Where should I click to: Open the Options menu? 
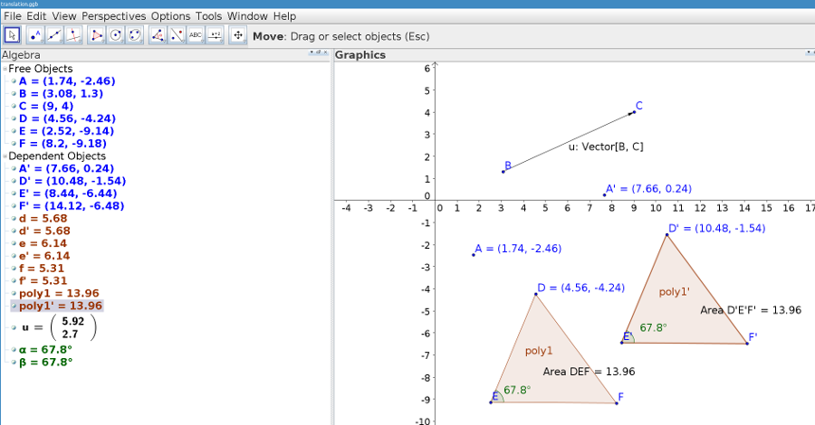(170, 16)
